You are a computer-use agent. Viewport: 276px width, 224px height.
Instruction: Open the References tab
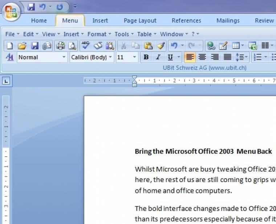pyautogui.click(x=186, y=21)
